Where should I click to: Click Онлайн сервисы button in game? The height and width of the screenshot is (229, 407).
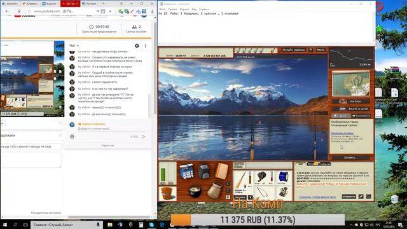[294, 50]
